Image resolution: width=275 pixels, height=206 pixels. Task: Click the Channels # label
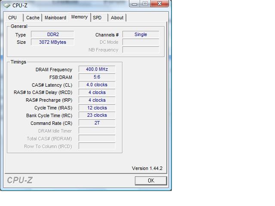point(107,35)
